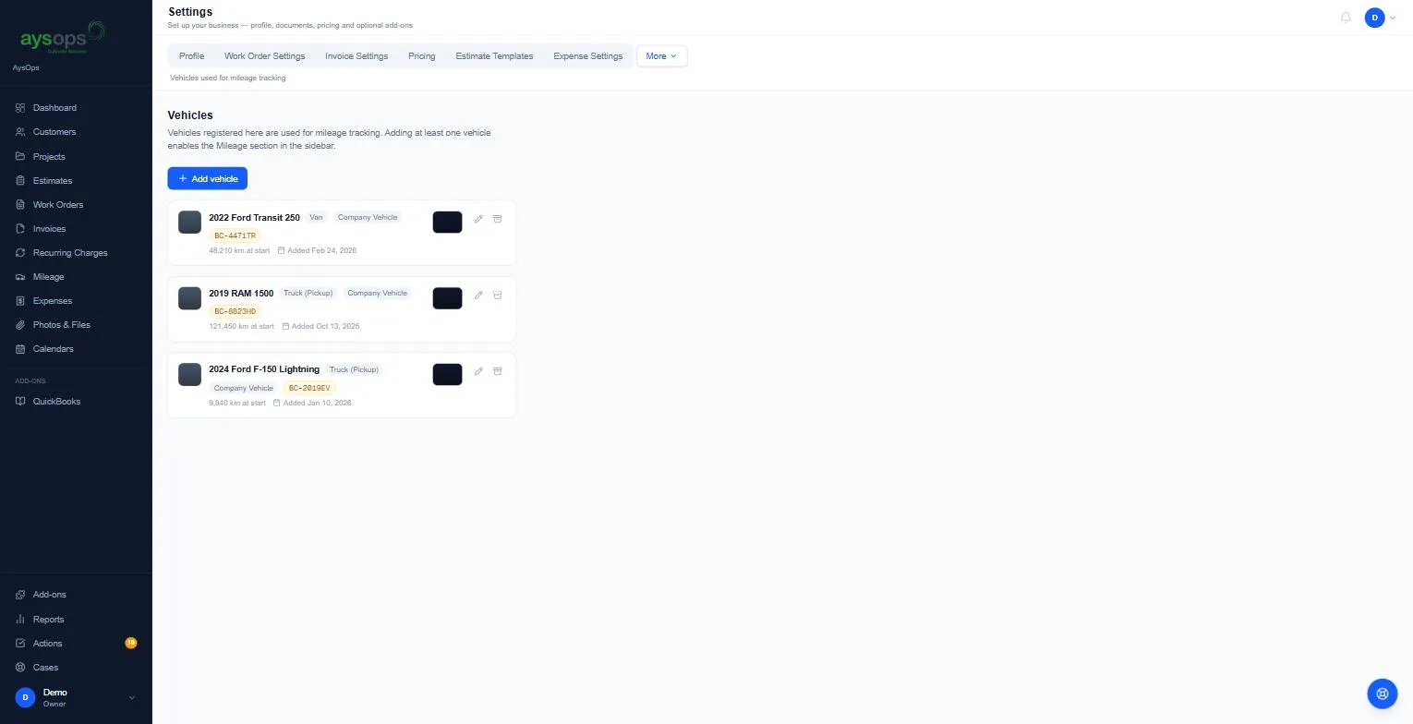Edit the 2022 Ford Transit 250 vehicle
Screen dimensions: 1413x724
(478, 219)
